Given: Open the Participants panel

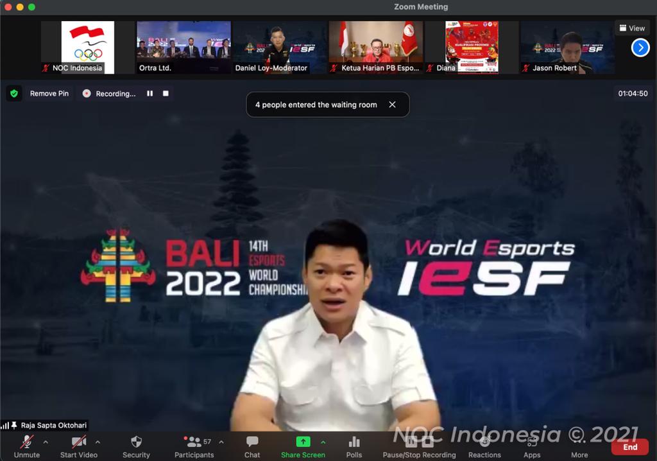Looking at the screenshot, I should click(194, 446).
